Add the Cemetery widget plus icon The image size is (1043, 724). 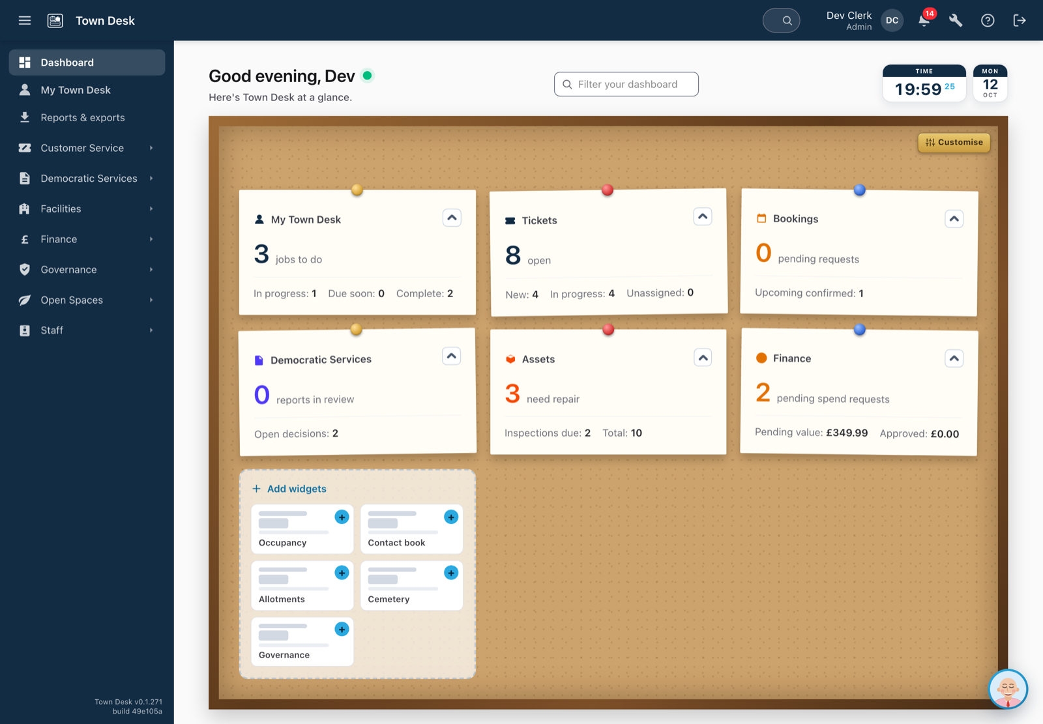pos(451,573)
